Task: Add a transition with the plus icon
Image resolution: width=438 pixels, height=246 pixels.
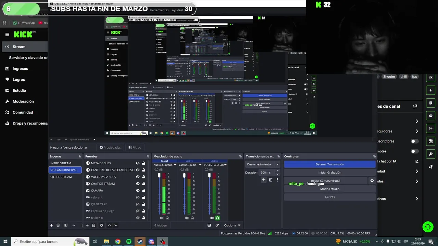Action: 263,180
